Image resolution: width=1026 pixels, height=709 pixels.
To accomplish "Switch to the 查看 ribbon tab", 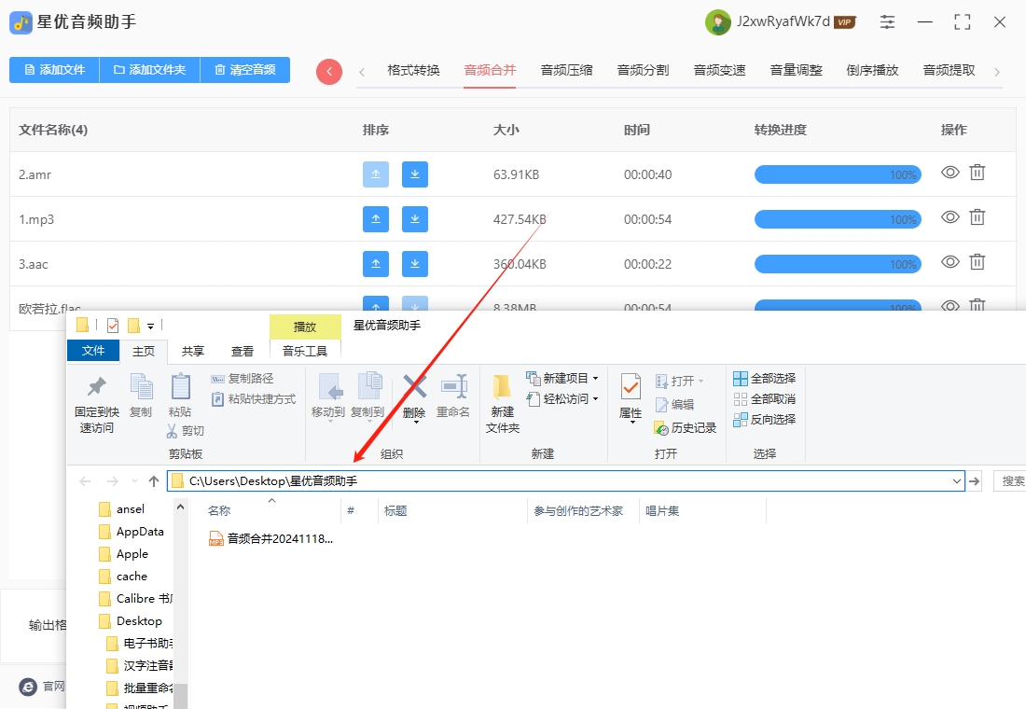I will [243, 351].
